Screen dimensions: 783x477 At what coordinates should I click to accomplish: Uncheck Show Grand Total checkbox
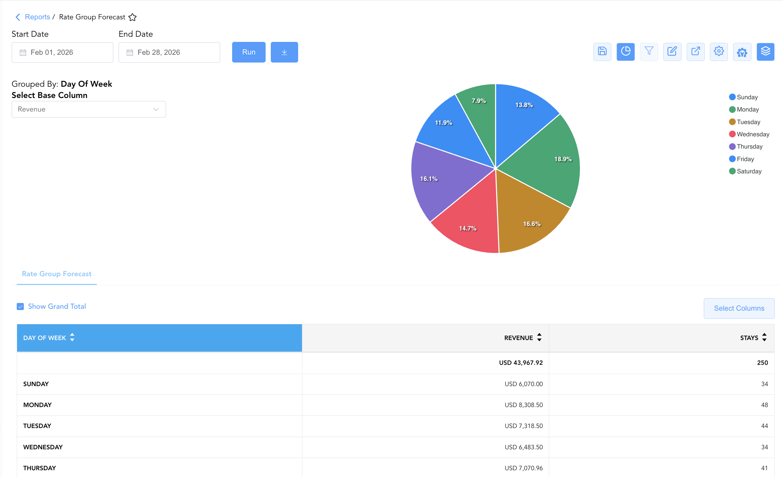coord(20,307)
